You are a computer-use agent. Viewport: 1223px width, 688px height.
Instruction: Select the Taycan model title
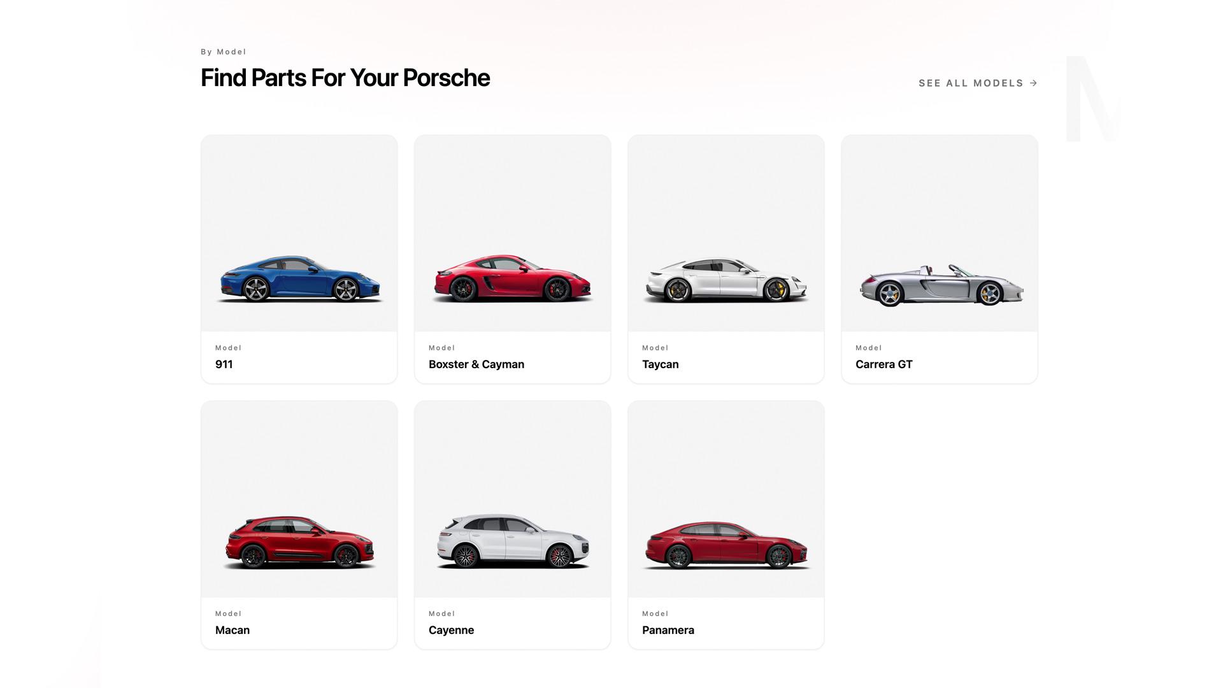(x=661, y=364)
